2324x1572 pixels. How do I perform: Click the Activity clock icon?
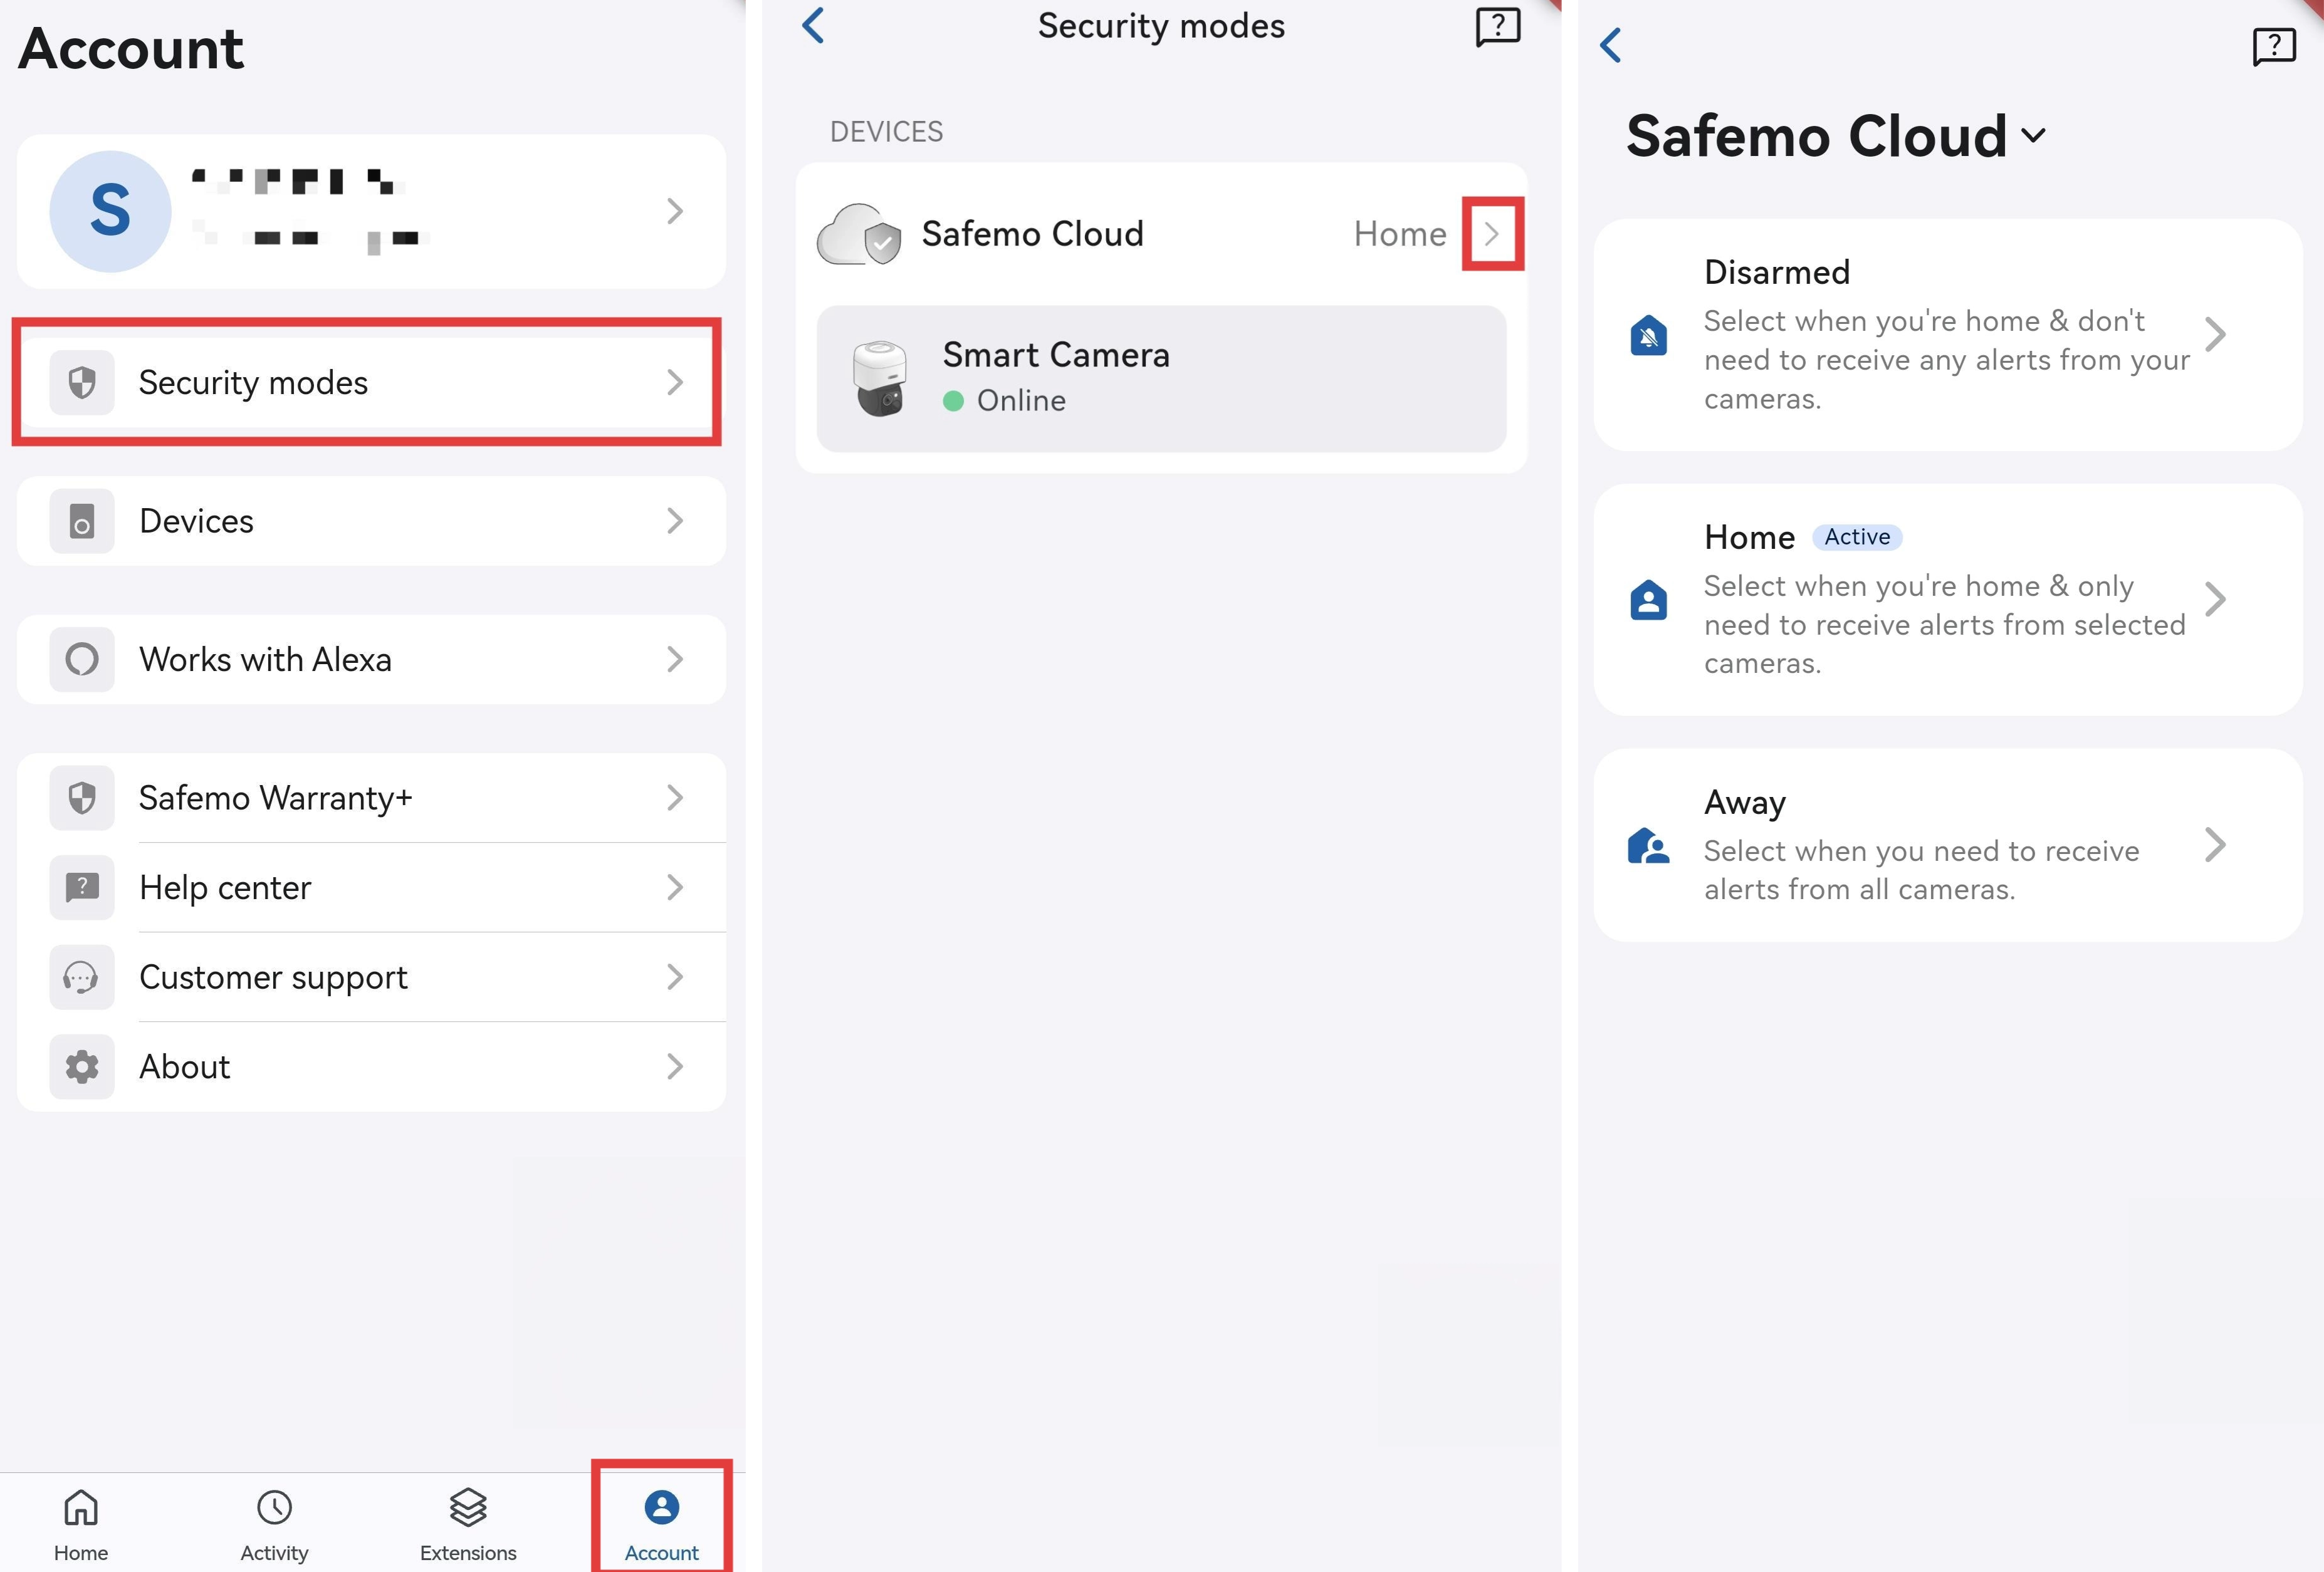[274, 1507]
